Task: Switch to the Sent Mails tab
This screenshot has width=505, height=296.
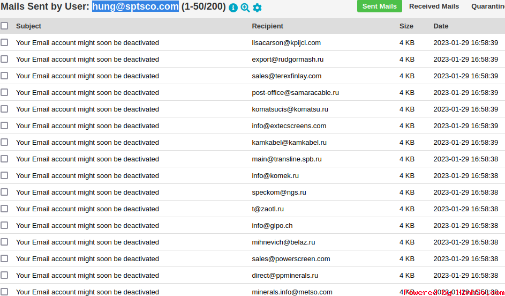Action: point(379,6)
